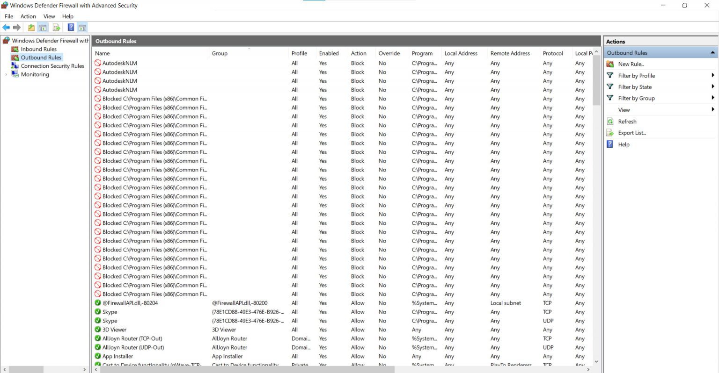
Task: Select the Inbound Rules tree item
Action: coord(38,49)
